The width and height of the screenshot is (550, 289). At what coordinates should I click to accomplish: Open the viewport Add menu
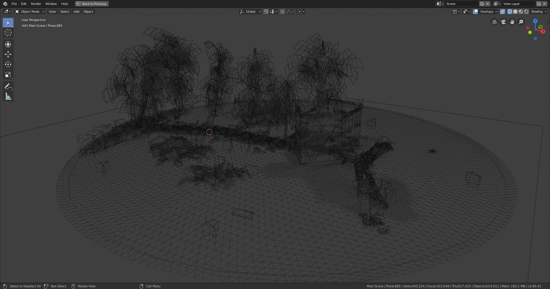76,12
